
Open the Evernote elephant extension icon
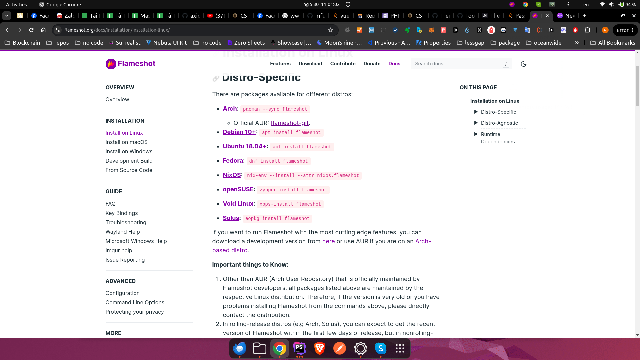coord(407,30)
